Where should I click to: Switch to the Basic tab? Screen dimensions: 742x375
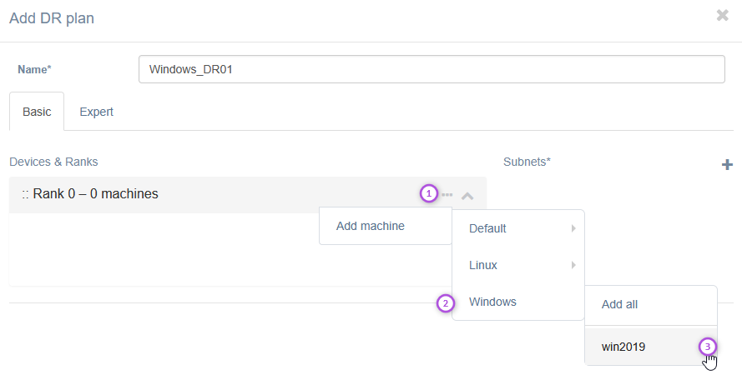37,112
